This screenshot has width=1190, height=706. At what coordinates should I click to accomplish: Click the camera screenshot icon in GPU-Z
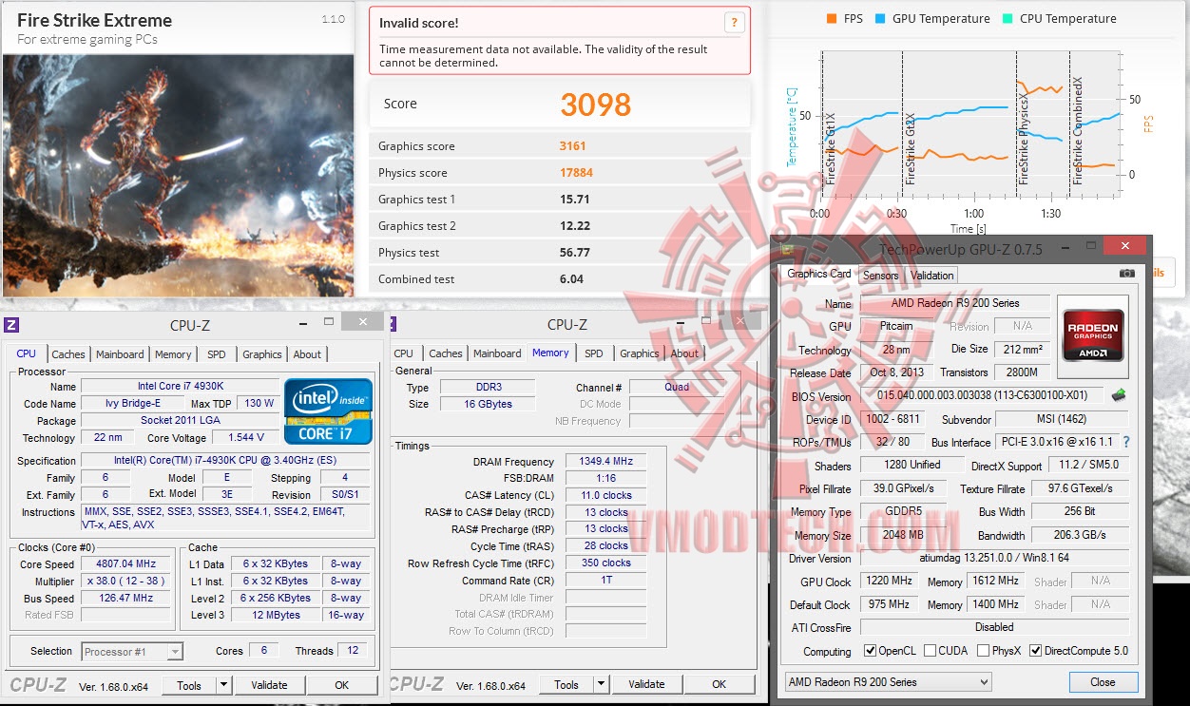[x=1127, y=274]
